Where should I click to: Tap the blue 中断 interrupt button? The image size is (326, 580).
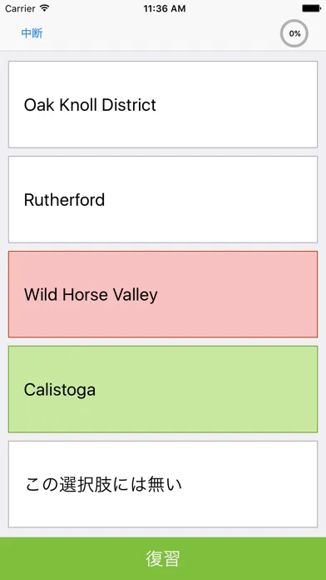32,33
